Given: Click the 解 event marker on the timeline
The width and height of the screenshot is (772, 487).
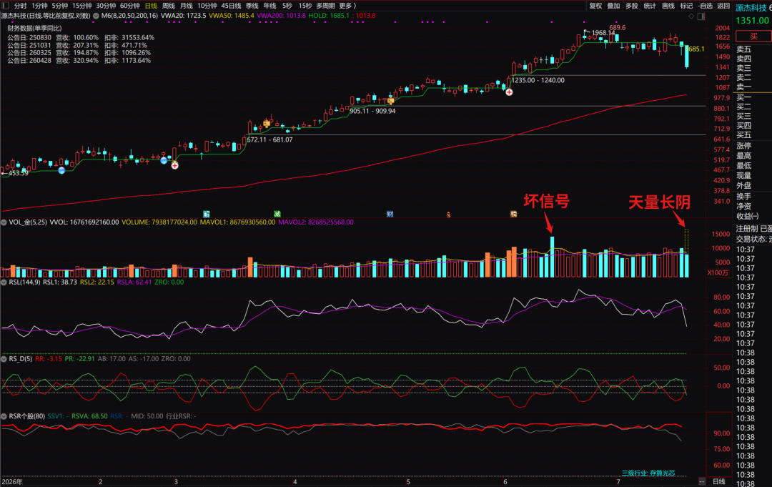Looking at the screenshot, I should [207, 214].
